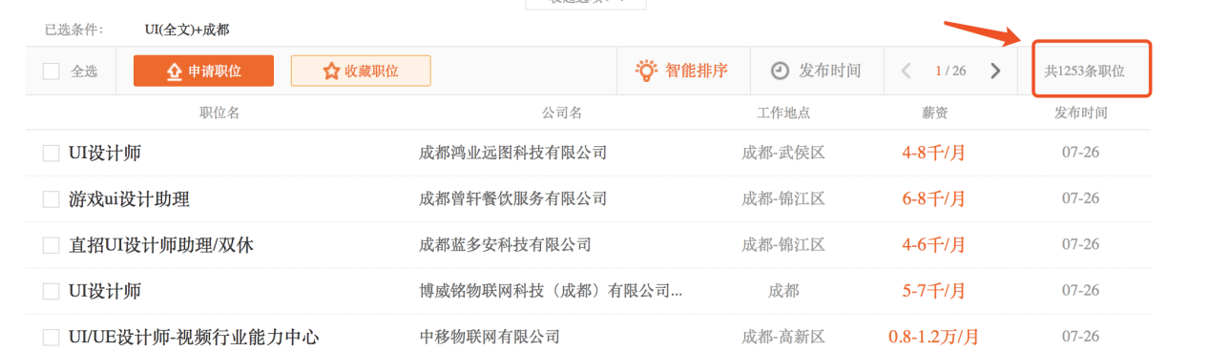This screenshot has width=1209, height=351.
Task: Click the 申请职位 orange button
Action: pyautogui.click(x=203, y=71)
